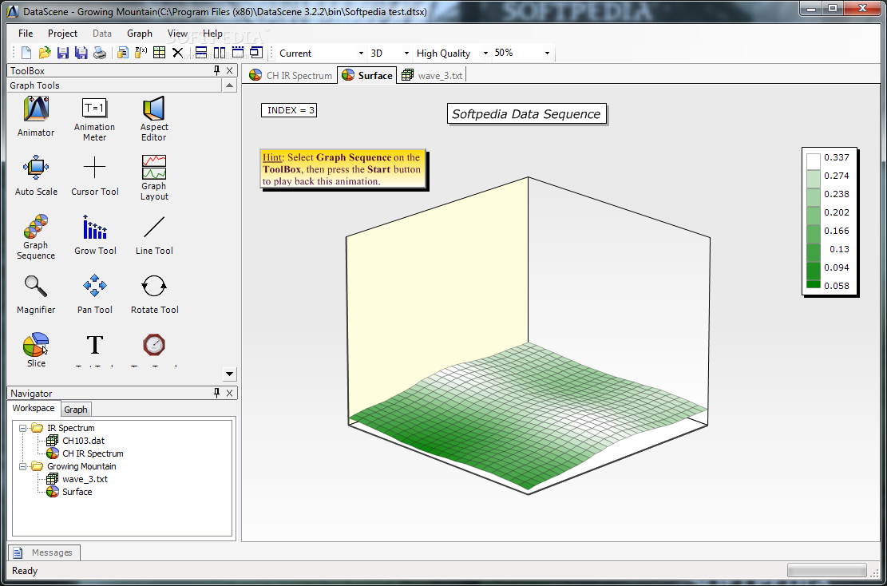Click the octagonal timer tool icon
This screenshot has width=887, height=586.
click(x=154, y=344)
